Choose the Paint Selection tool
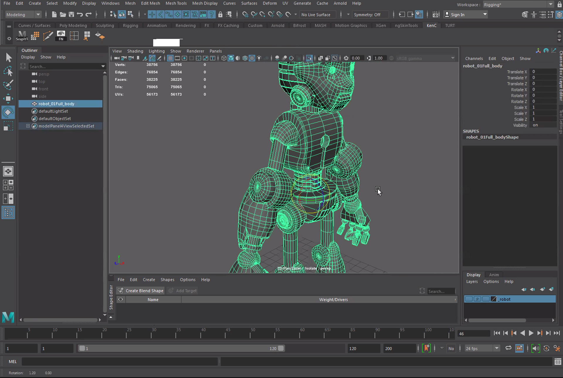563x378 pixels. (x=8, y=85)
